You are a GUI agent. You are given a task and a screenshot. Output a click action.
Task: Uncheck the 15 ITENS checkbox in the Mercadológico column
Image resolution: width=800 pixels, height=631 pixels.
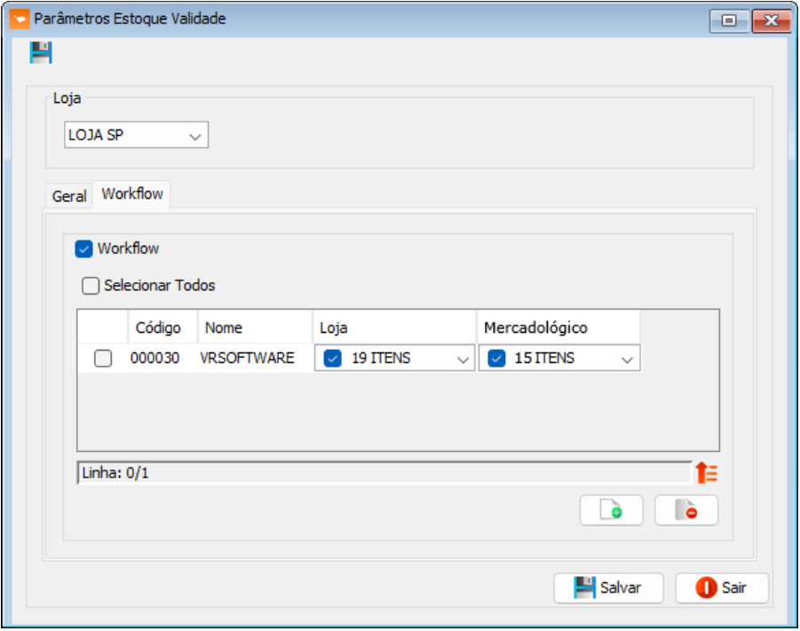[x=497, y=359]
